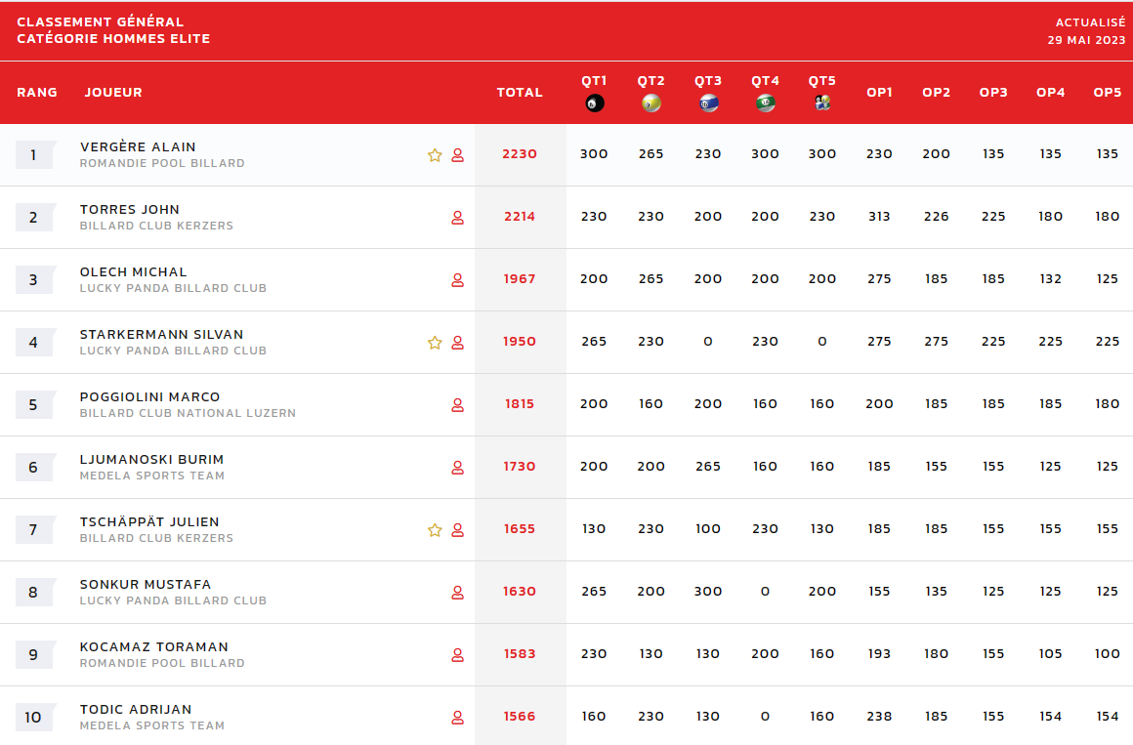The width and height of the screenshot is (1133, 745).
Task: Click the black 8-ball icon under QT1
Action: 594,103
